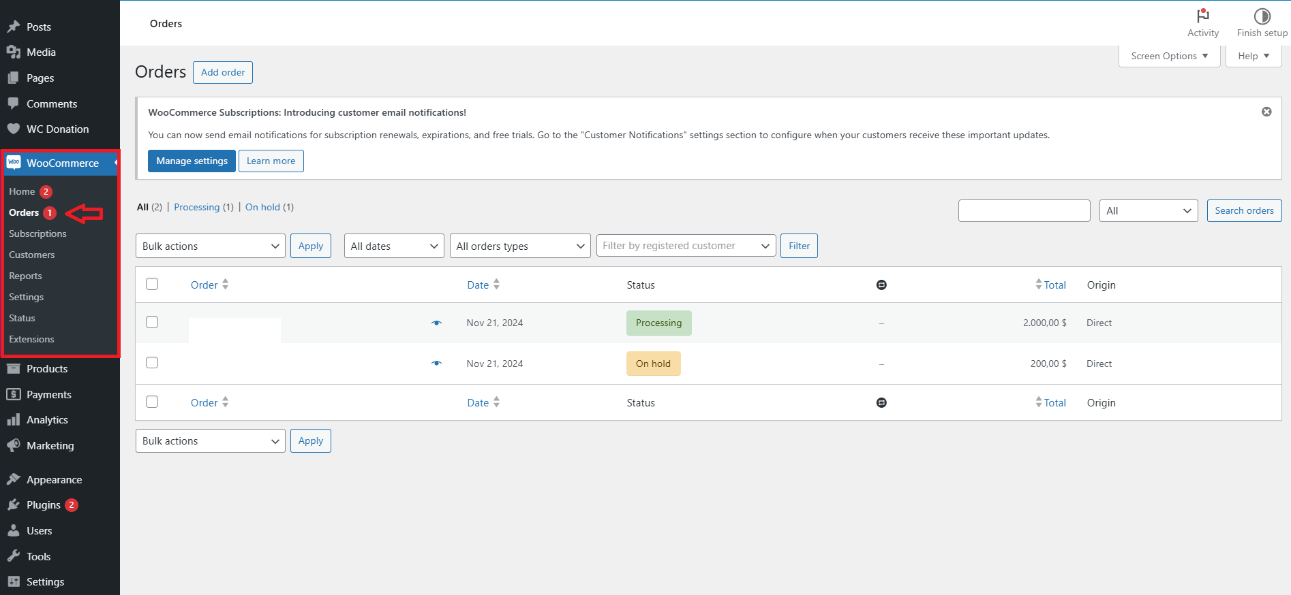Click the bottom Settings sliders icon

[x=13, y=581]
